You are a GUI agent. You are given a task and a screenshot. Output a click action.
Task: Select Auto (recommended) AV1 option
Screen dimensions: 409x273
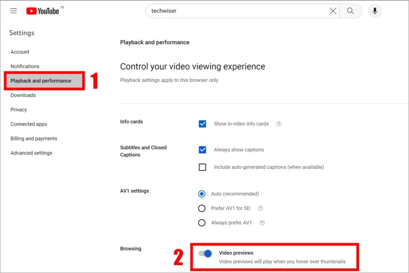[x=202, y=194]
